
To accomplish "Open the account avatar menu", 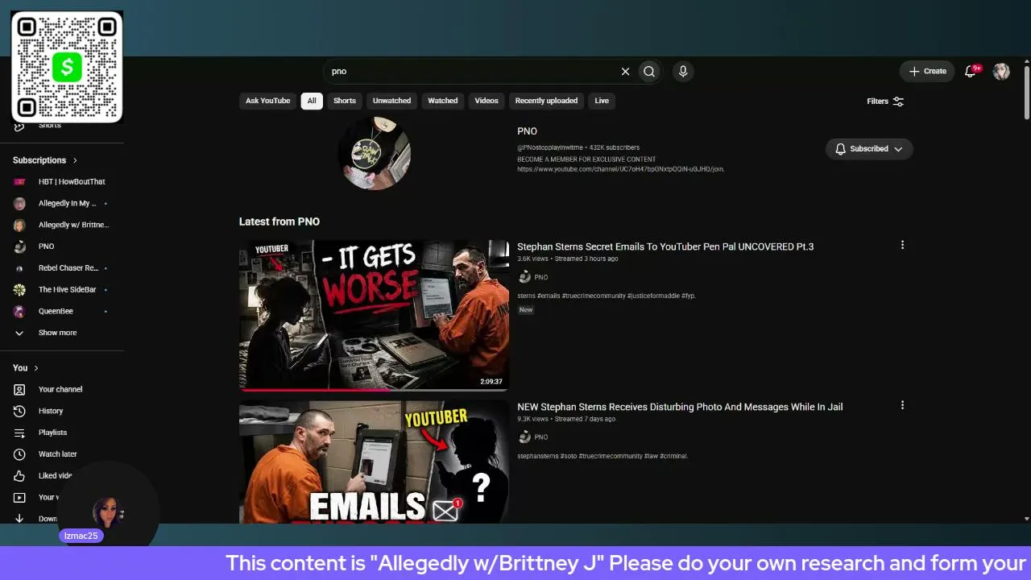I will [x=1001, y=71].
